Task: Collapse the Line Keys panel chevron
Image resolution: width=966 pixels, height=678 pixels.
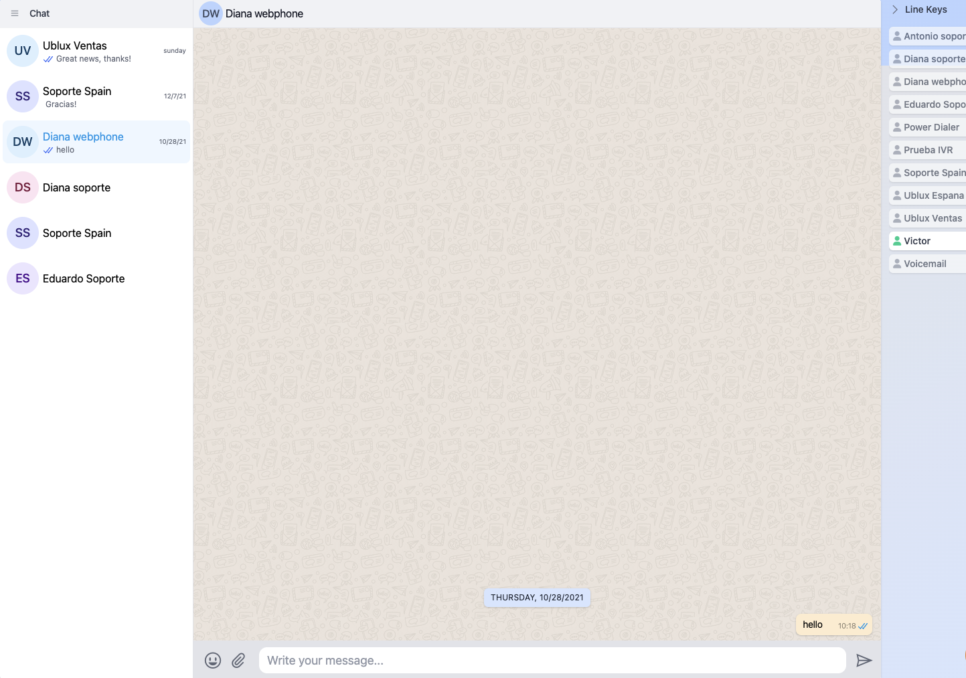Action: (895, 9)
